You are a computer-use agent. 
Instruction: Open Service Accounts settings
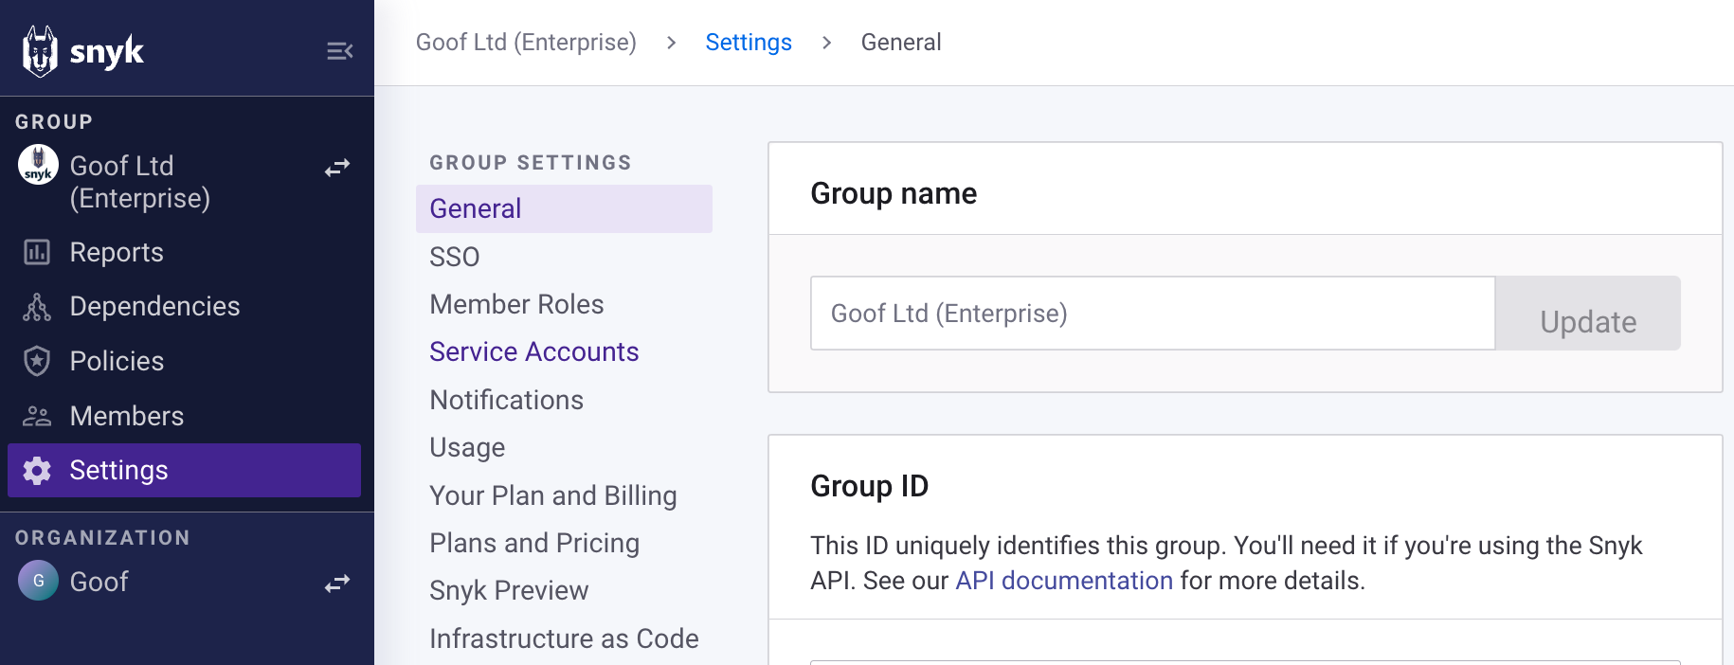[x=534, y=351]
